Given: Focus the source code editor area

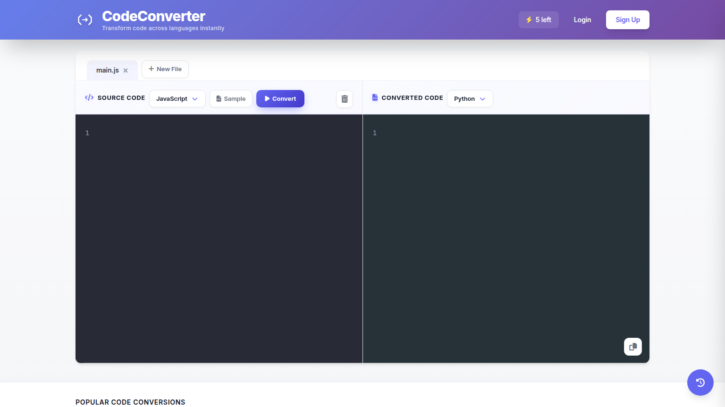Looking at the screenshot, I should (219, 239).
